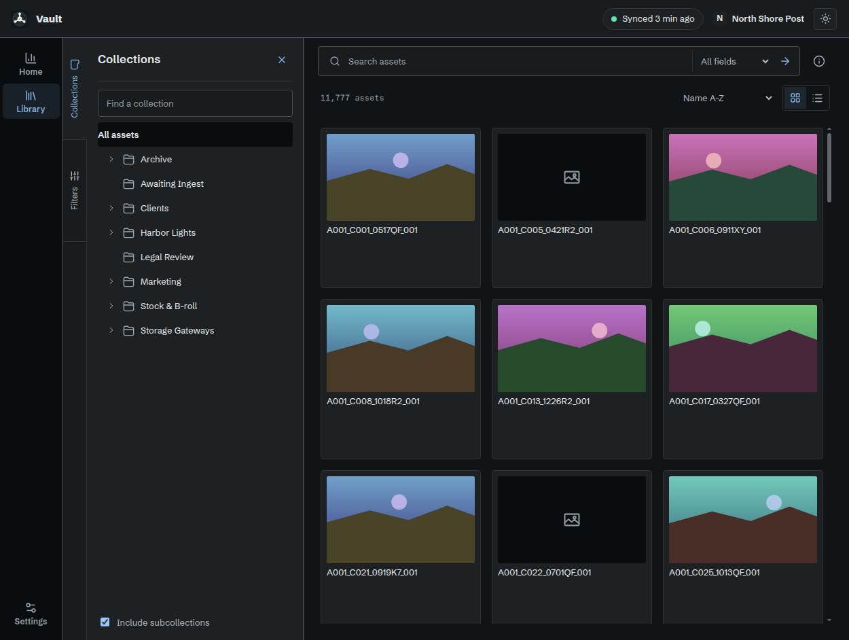
Task: Click the 11,777 assets count text
Action: (353, 98)
